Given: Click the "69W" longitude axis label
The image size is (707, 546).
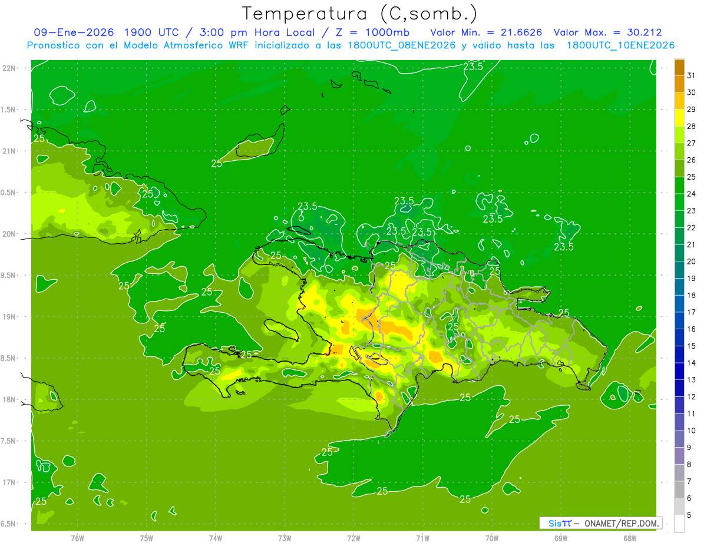Looking at the screenshot, I should pos(561,538).
